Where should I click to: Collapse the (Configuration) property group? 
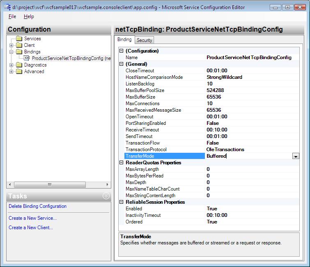coord(122,51)
